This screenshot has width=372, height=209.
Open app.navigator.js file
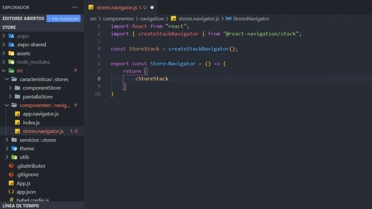[41, 114]
